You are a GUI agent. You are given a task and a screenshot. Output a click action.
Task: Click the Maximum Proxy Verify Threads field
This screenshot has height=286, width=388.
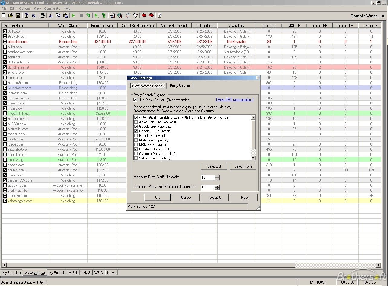pyautogui.click(x=208, y=178)
